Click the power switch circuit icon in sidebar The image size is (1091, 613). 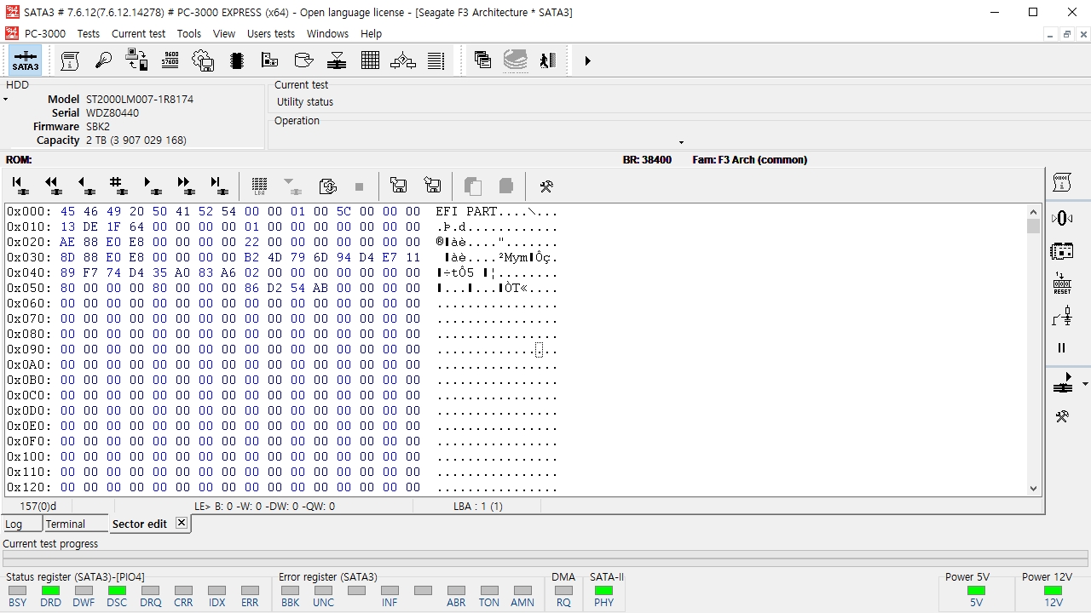1062,316
